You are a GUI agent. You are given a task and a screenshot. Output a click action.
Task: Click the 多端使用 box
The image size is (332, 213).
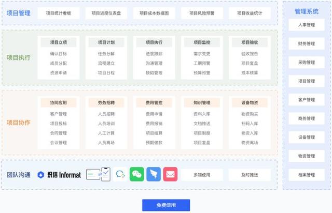(x=202, y=175)
